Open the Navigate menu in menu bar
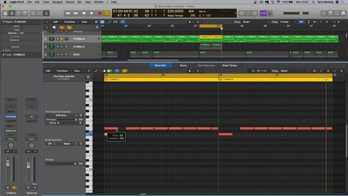Image resolution: width=348 pixels, height=196 pixels. click(x=57, y=2)
